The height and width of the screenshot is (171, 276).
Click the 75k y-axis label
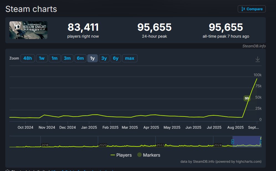pos(258,86)
